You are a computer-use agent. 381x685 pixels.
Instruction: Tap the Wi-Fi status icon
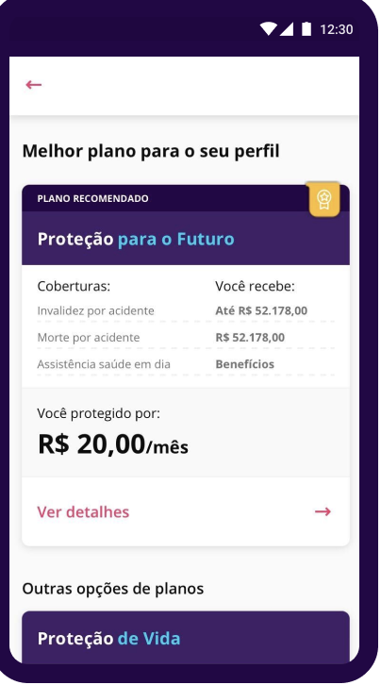pos(269,29)
